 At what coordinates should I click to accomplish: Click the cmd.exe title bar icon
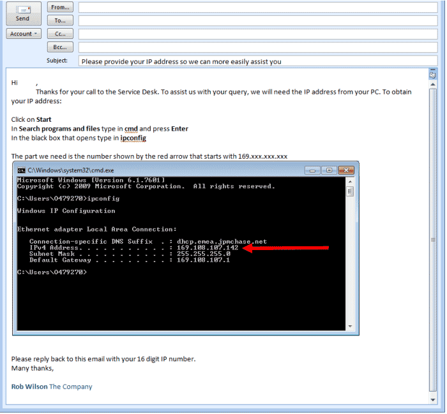click(x=22, y=170)
